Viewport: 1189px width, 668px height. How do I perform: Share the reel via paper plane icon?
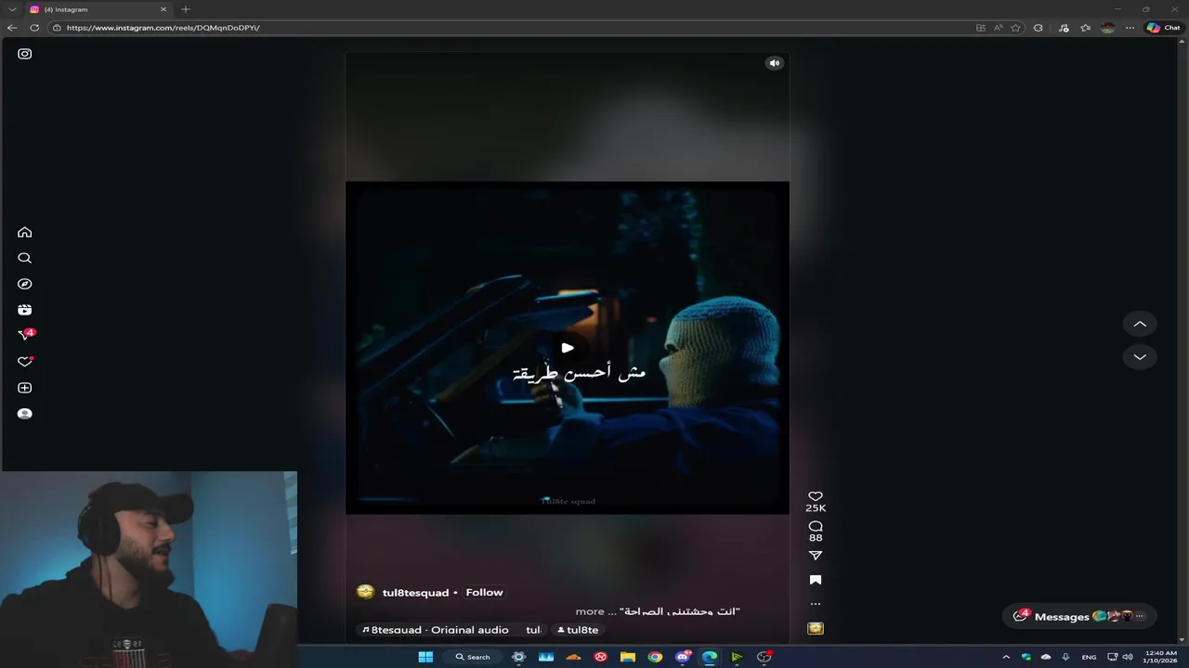point(816,555)
